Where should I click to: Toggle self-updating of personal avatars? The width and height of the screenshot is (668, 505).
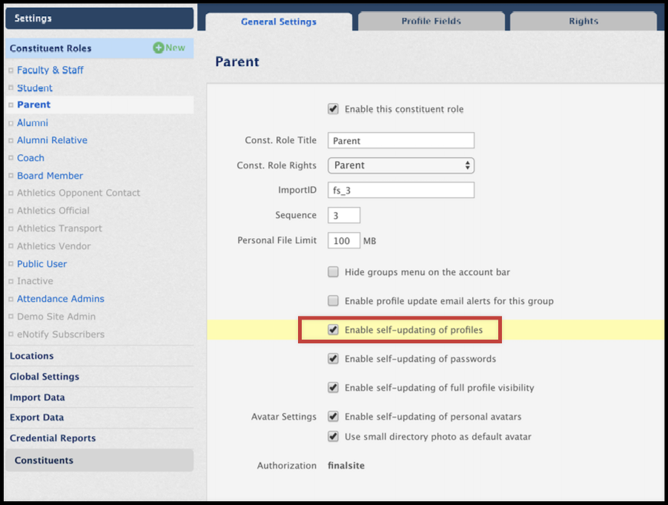click(333, 416)
